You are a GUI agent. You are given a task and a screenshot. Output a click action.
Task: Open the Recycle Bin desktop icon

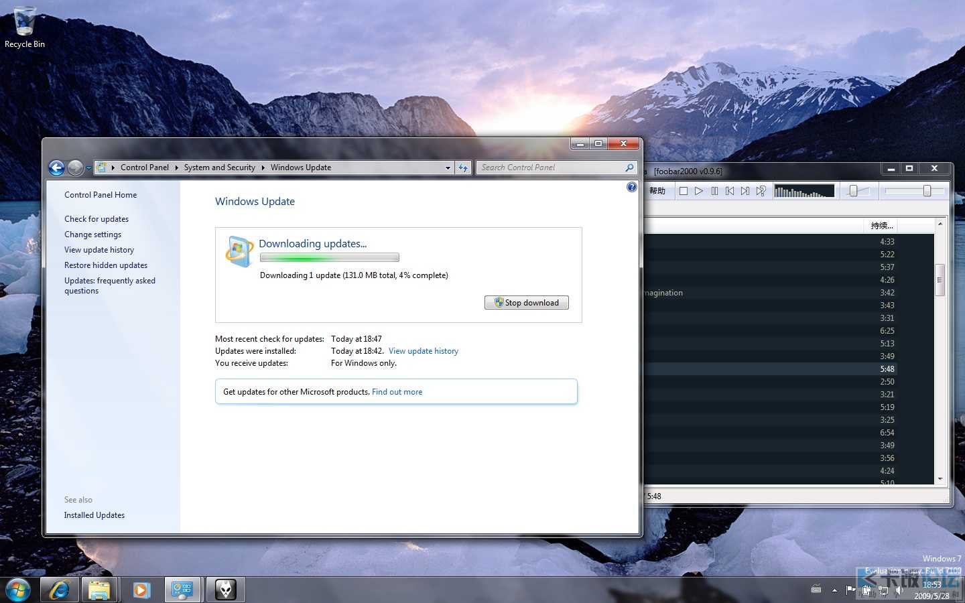(25, 27)
